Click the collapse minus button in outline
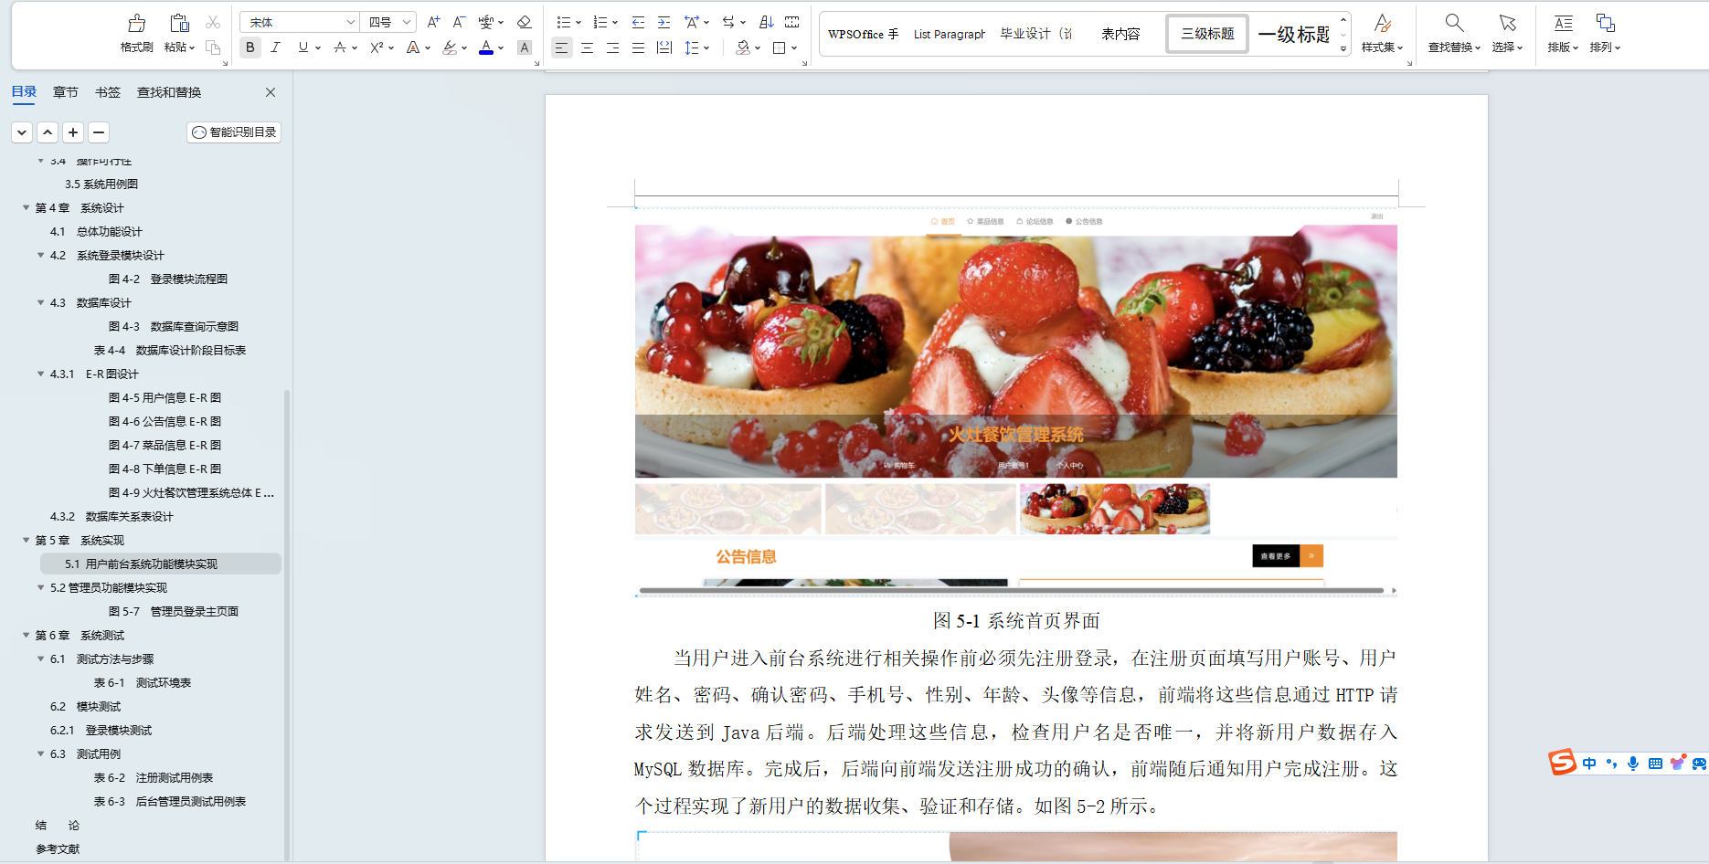1709x864 pixels. pos(99,132)
